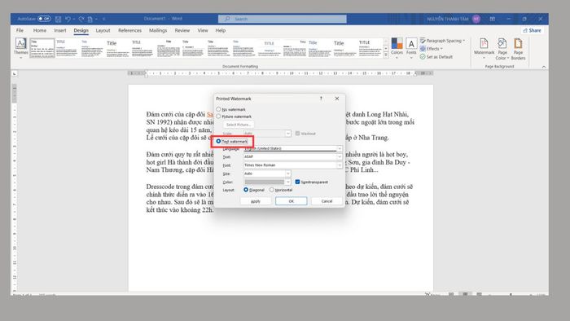Click the Apply button
Viewport: 570px width, 321px height.
[256, 201]
